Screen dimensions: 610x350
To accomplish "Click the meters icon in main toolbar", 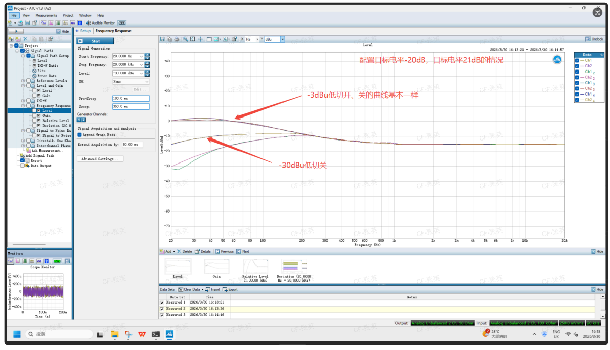I will click(x=58, y=23).
